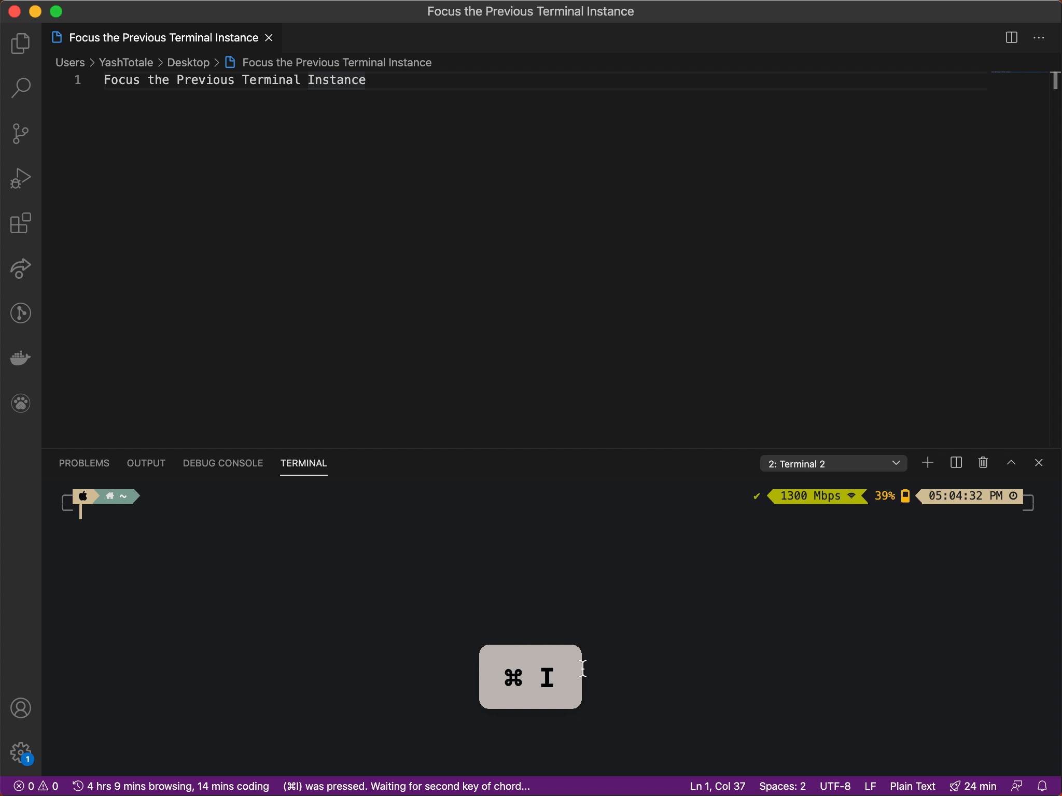Viewport: 1062px width, 796px height.
Task: Open the Run and Debug view
Action: coord(20,178)
